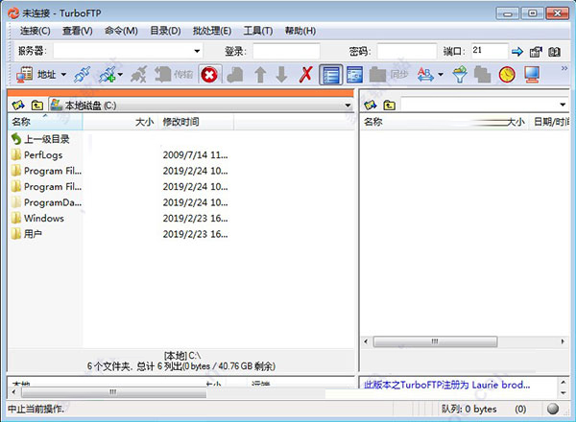The height and width of the screenshot is (422, 576).
Task: Click remote pane browse folder icon
Action: click(x=371, y=105)
